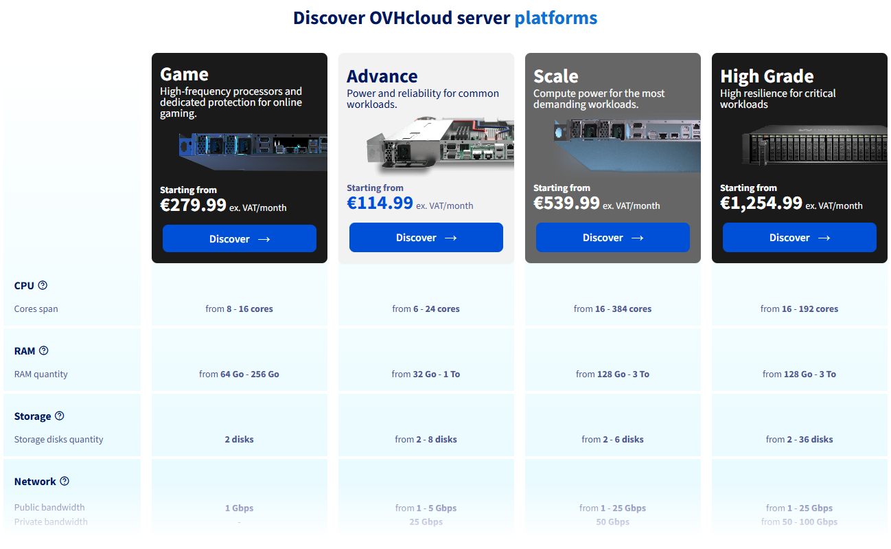
Task: Click Scale's 'from 1 - 25 Gbps' cell
Action: [x=613, y=508]
